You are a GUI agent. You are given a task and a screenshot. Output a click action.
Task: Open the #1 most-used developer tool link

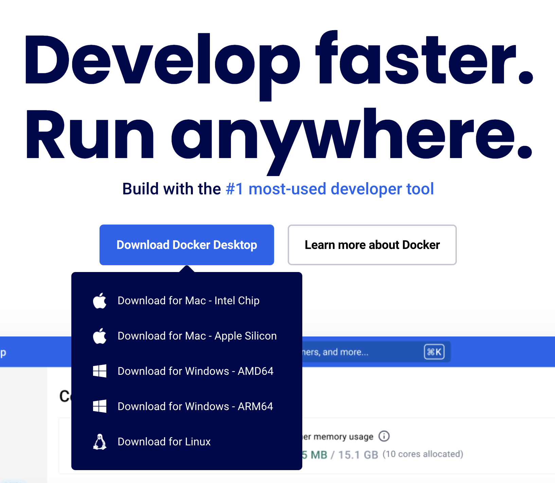pos(330,189)
